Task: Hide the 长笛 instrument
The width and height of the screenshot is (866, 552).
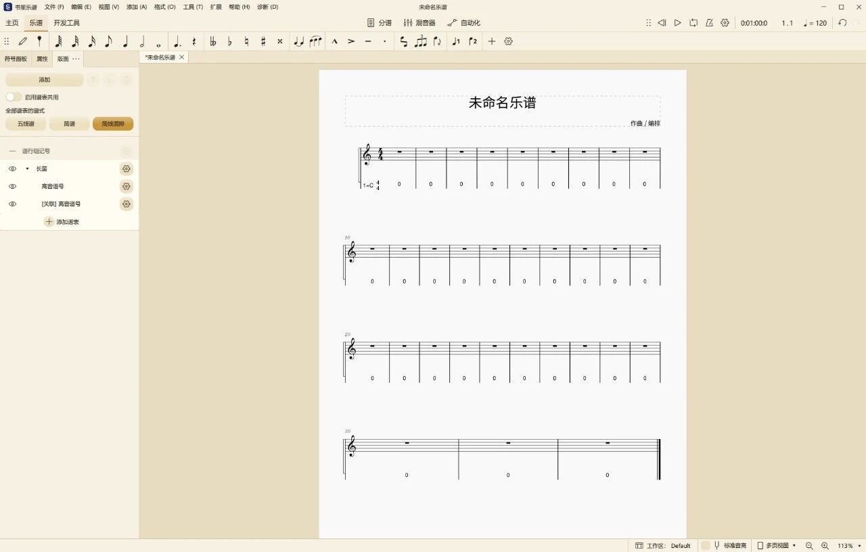Action: 12,168
